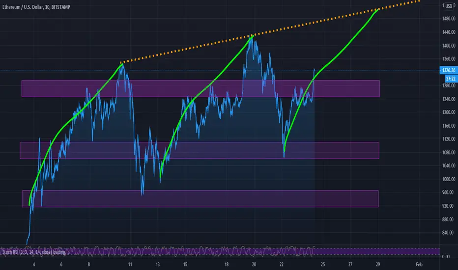Click the 1280.00 price scale label

[x=449, y=85]
